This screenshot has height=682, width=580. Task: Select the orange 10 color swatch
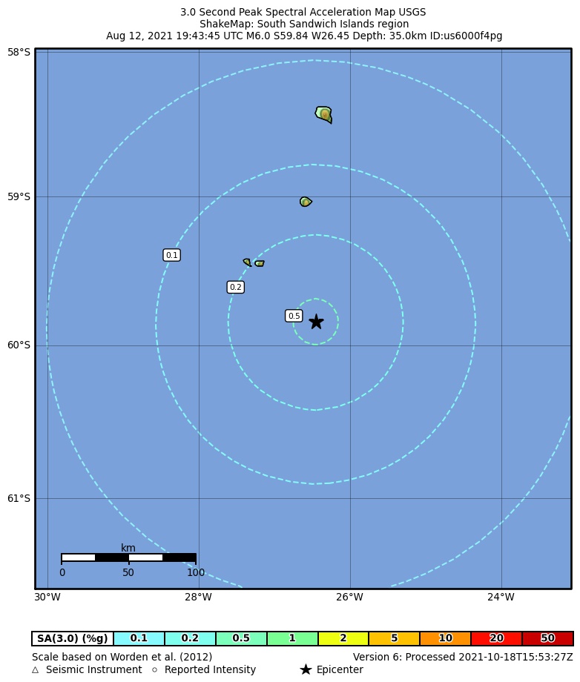pos(445,638)
